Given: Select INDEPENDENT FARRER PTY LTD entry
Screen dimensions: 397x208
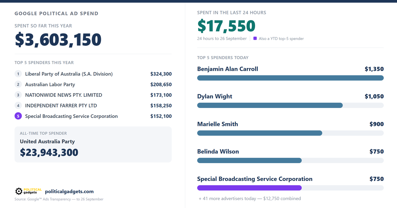Looking at the screenshot, I should pos(61,106).
